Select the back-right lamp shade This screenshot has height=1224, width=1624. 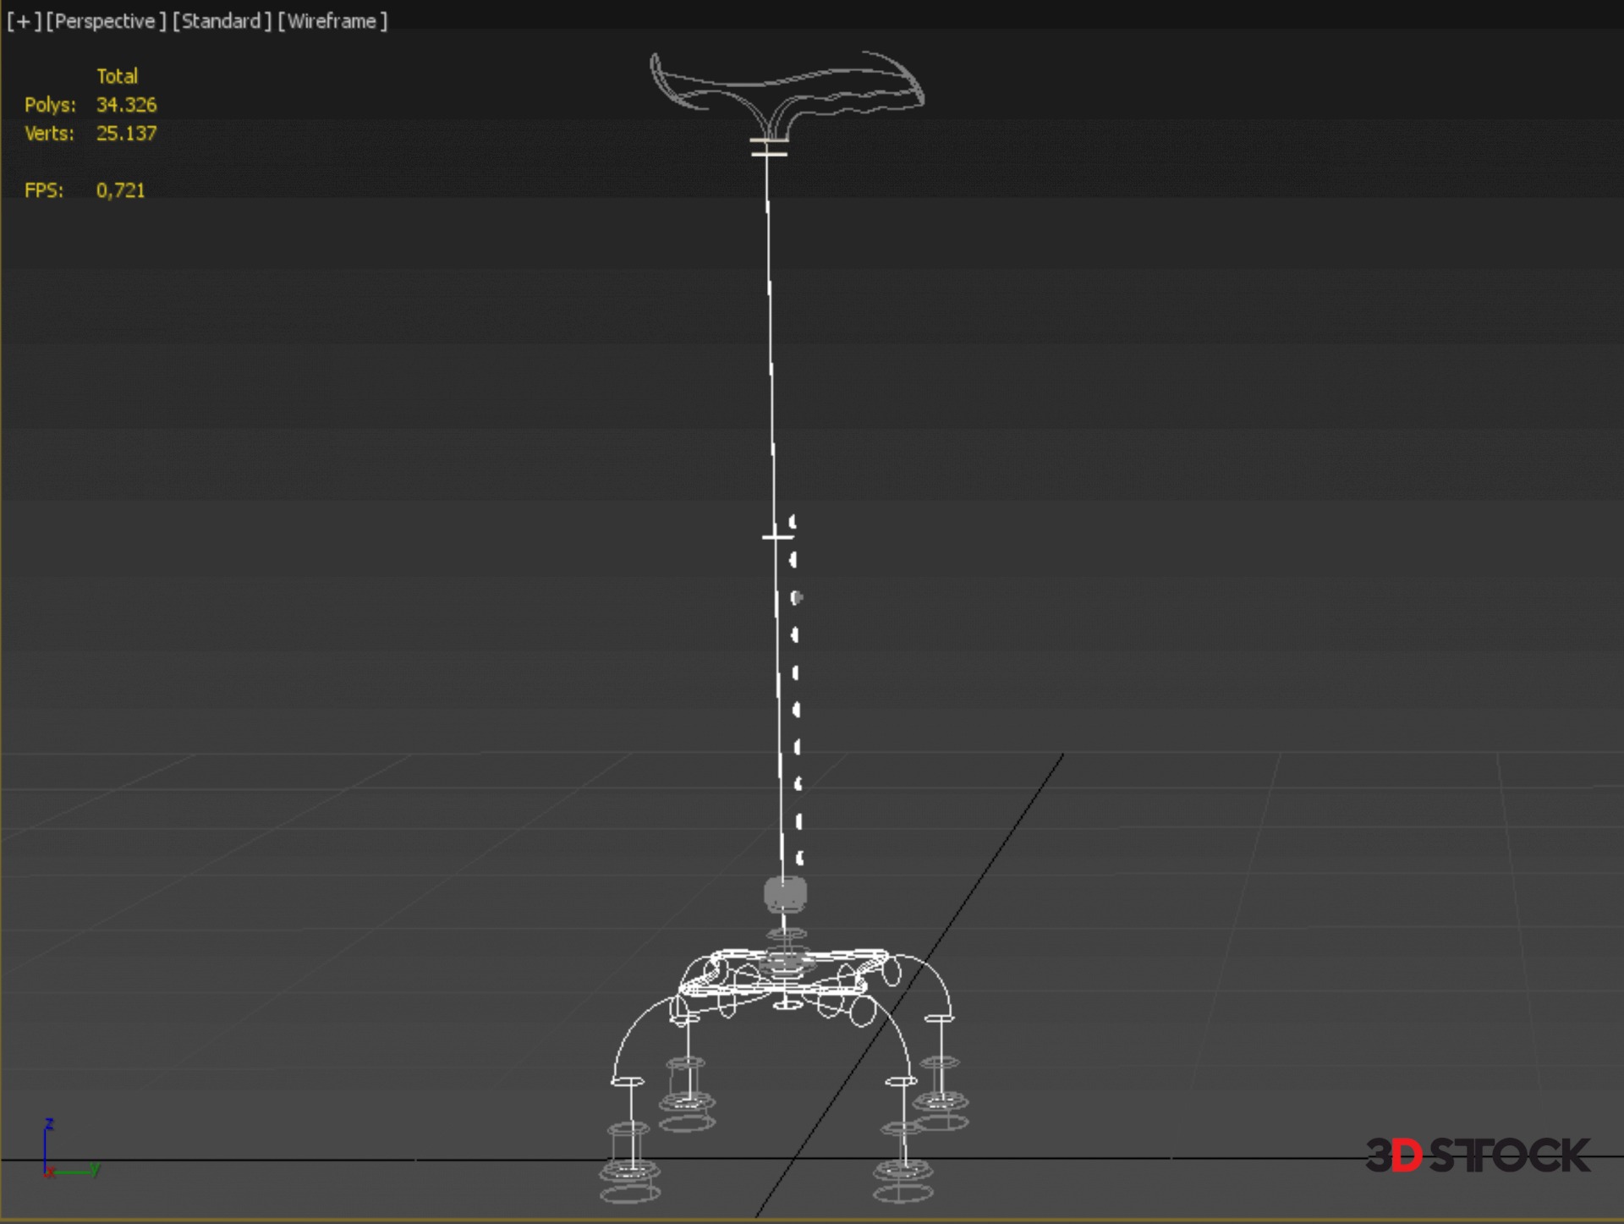940,1102
